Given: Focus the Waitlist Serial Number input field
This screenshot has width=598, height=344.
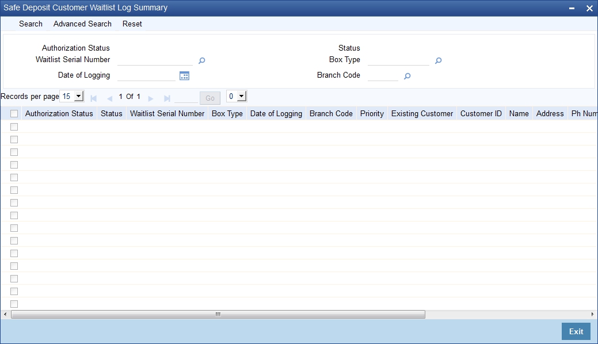Looking at the screenshot, I should 155,60.
